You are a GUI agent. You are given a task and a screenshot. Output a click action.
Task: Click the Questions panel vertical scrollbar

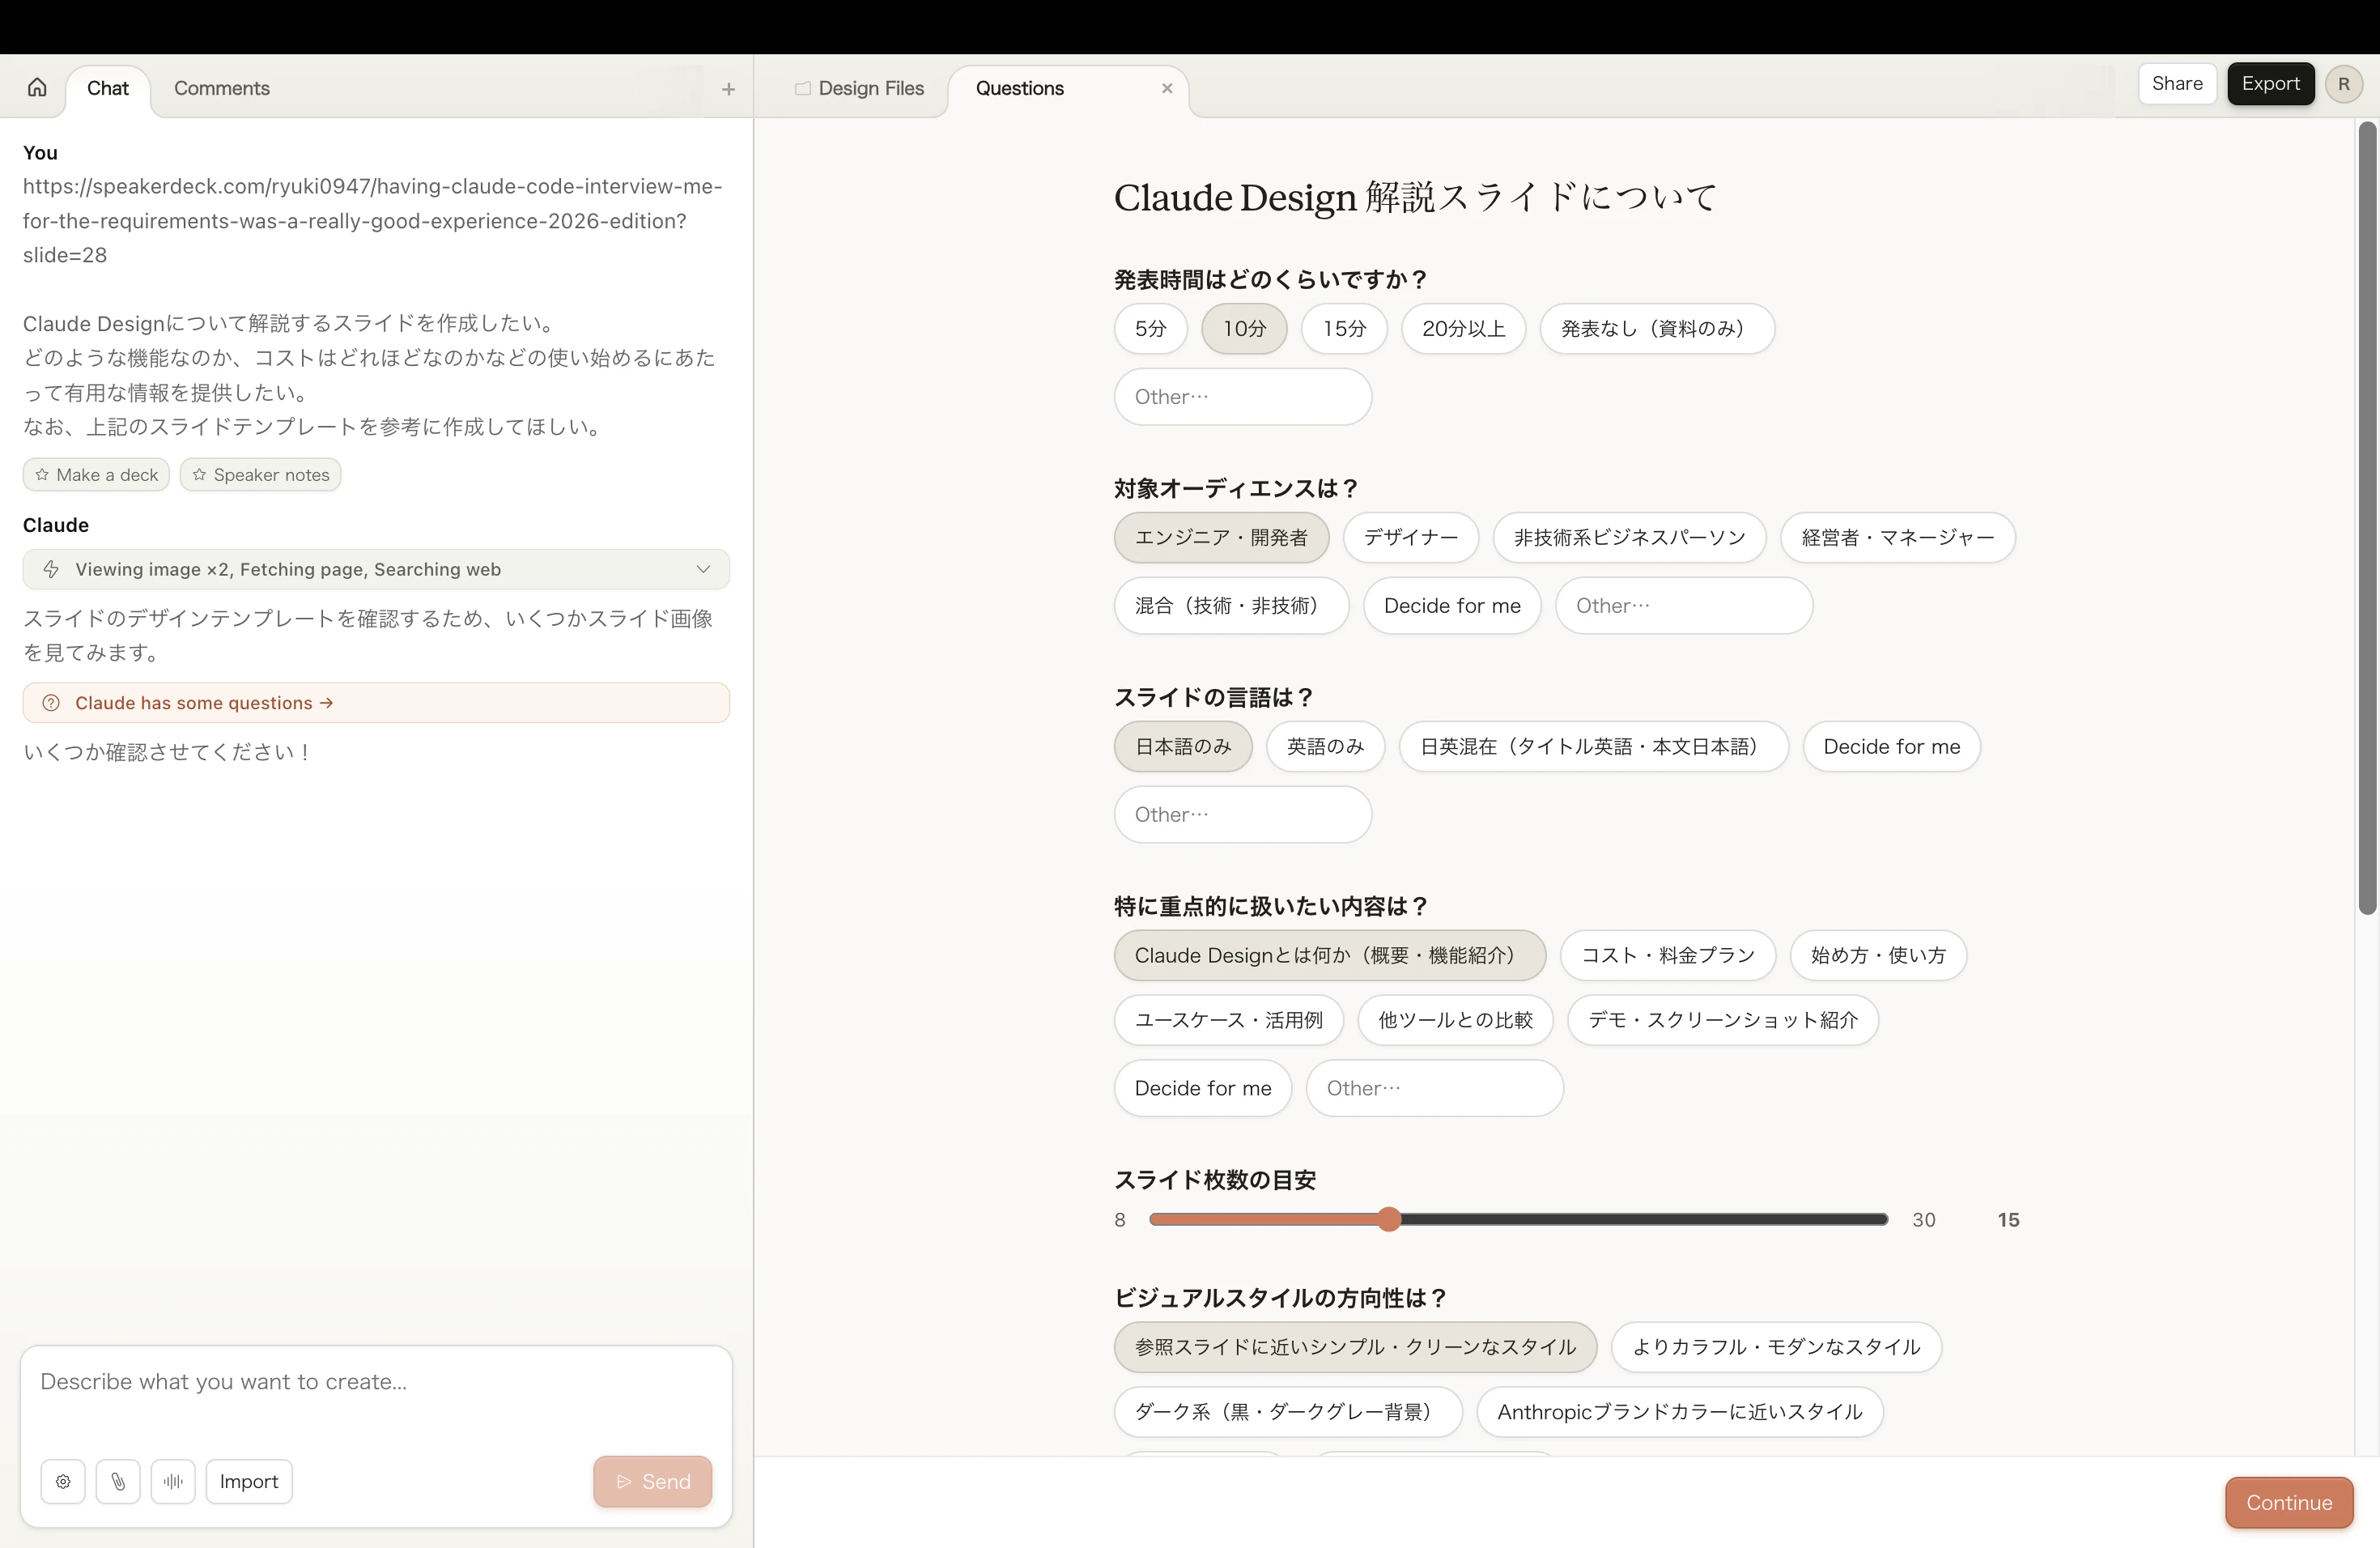coord(2366,517)
